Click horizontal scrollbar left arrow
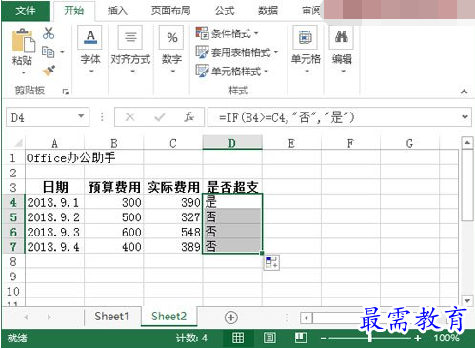 pyautogui.click(x=307, y=318)
